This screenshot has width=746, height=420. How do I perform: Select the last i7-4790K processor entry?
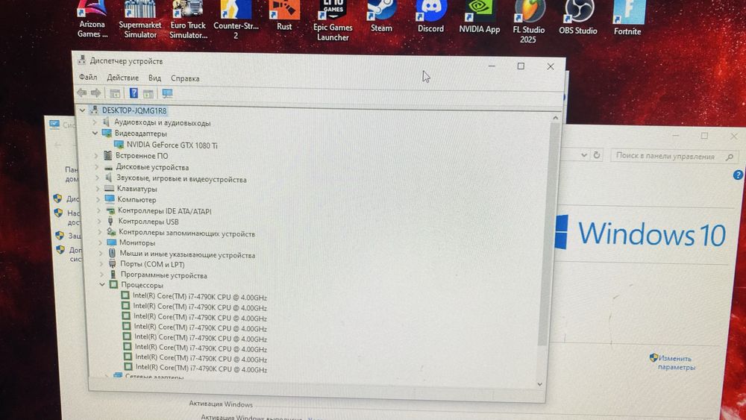pos(201,369)
